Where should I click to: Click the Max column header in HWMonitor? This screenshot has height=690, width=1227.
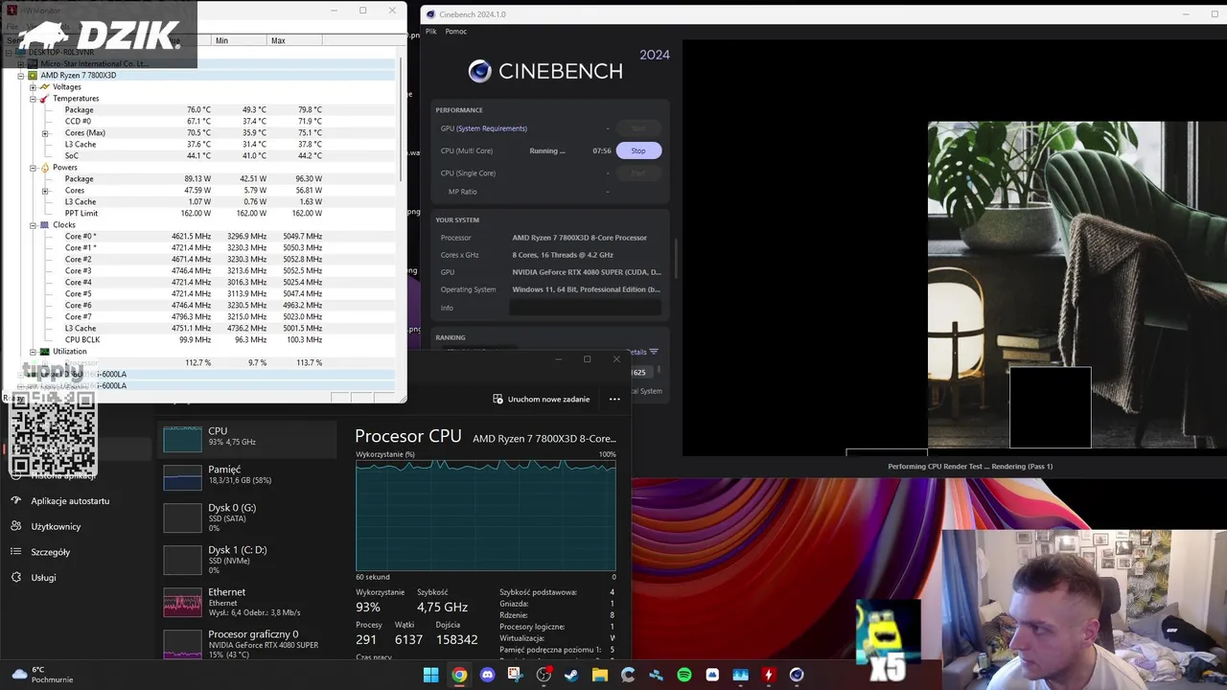(295, 40)
